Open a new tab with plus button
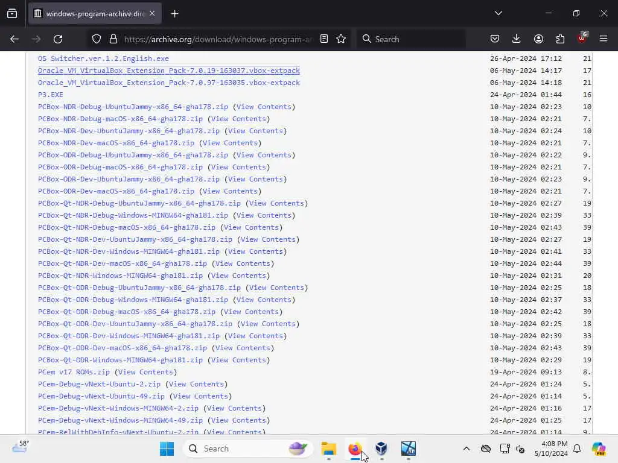 [x=174, y=14]
